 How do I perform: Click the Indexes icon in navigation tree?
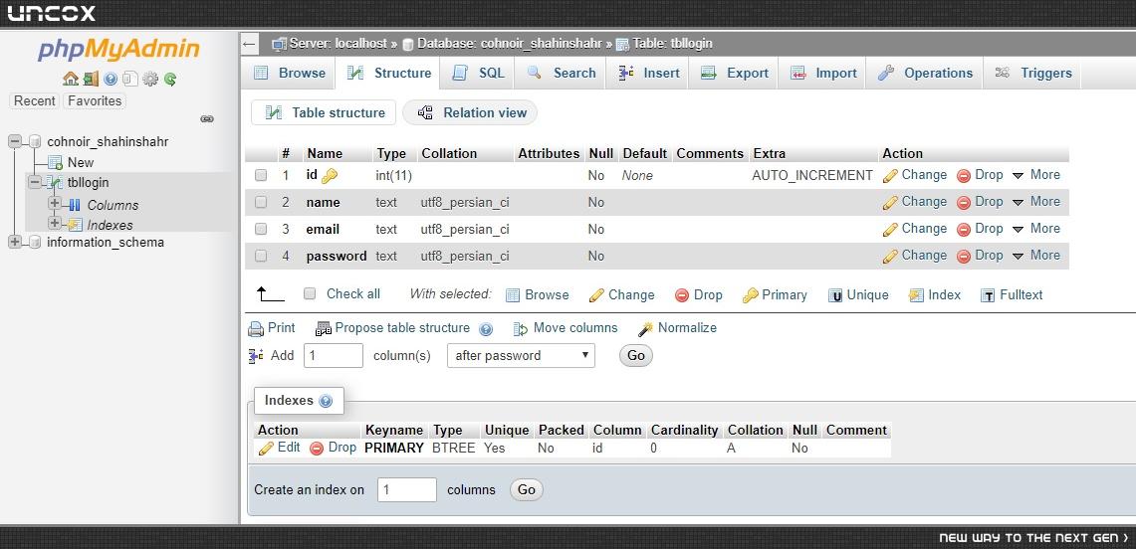click(x=75, y=225)
